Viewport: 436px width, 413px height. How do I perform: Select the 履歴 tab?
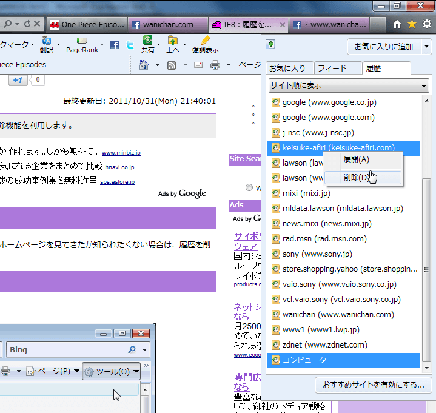(386, 68)
